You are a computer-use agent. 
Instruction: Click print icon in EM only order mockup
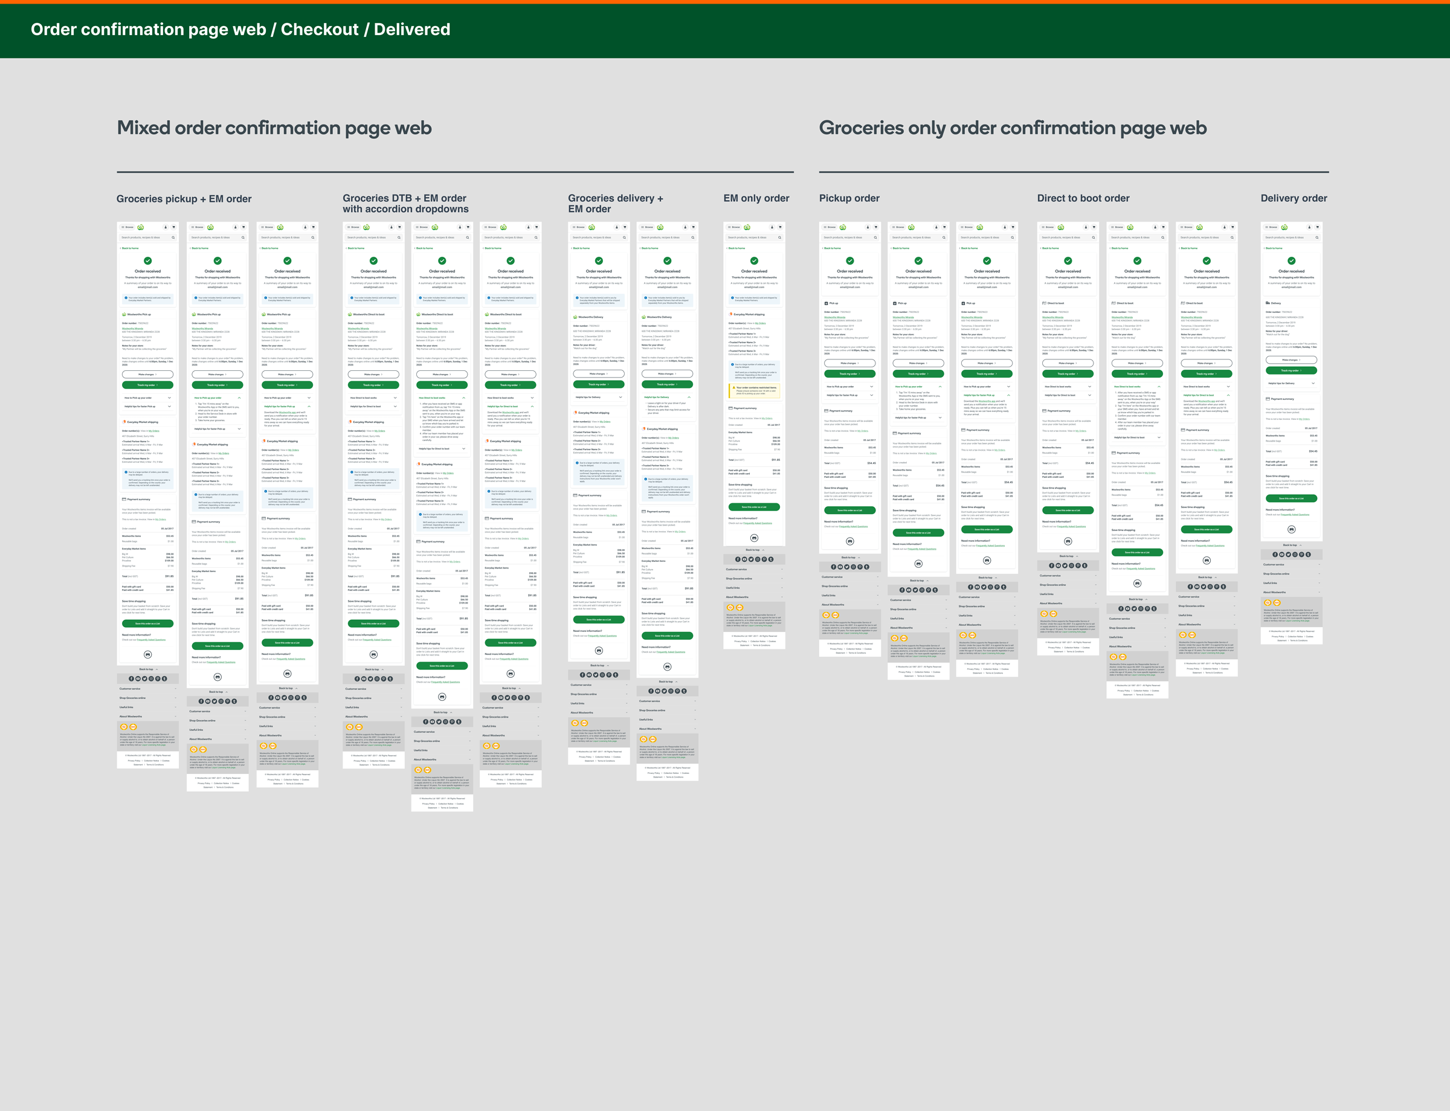754,538
